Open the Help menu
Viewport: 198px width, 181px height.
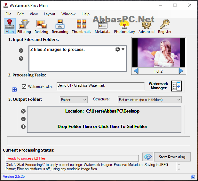85,14
